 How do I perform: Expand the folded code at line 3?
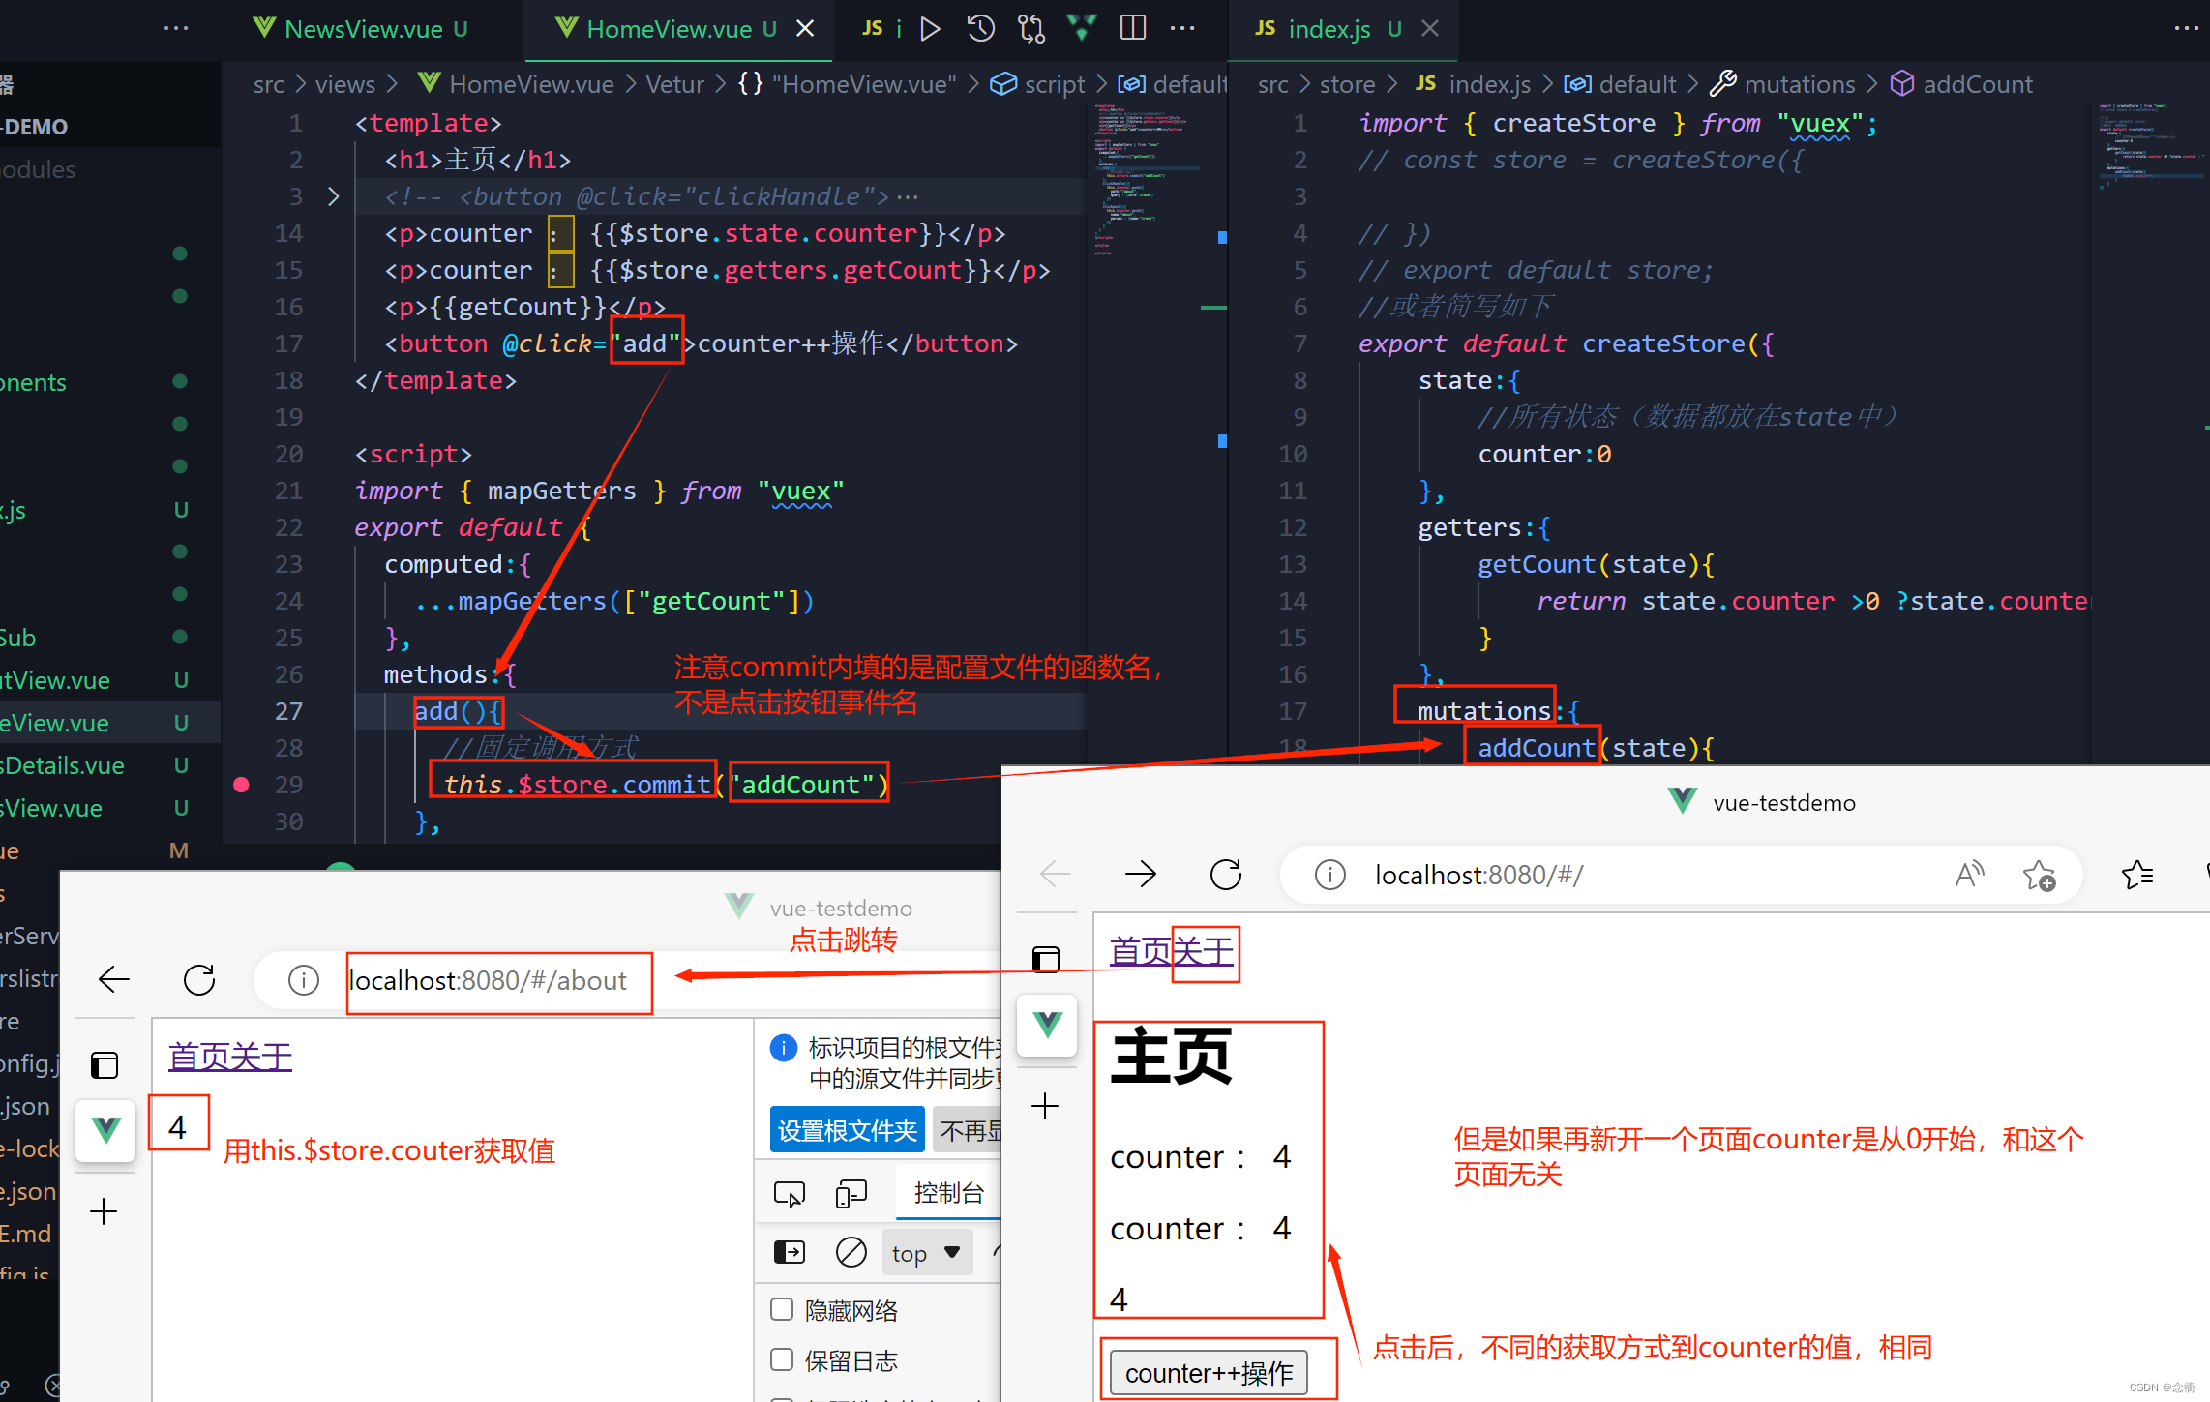333,196
